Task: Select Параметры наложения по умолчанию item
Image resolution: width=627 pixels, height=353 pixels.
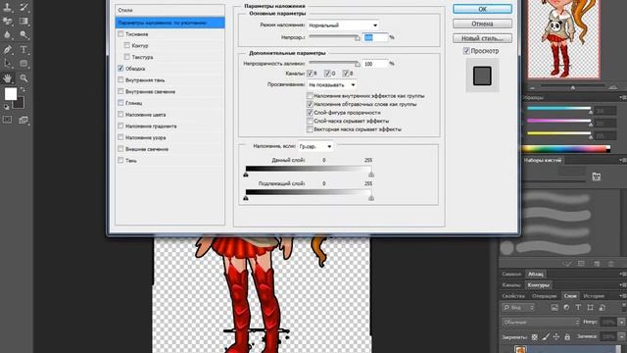Action: (169, 23)
